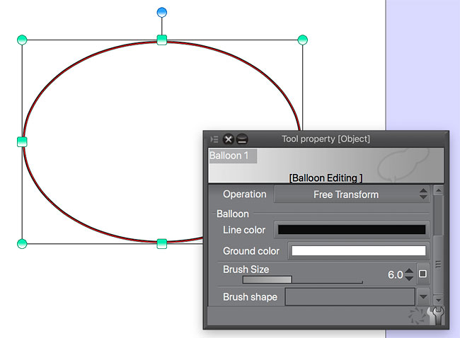Open the Operation dropdown showing Free Transform

point(352,194)
